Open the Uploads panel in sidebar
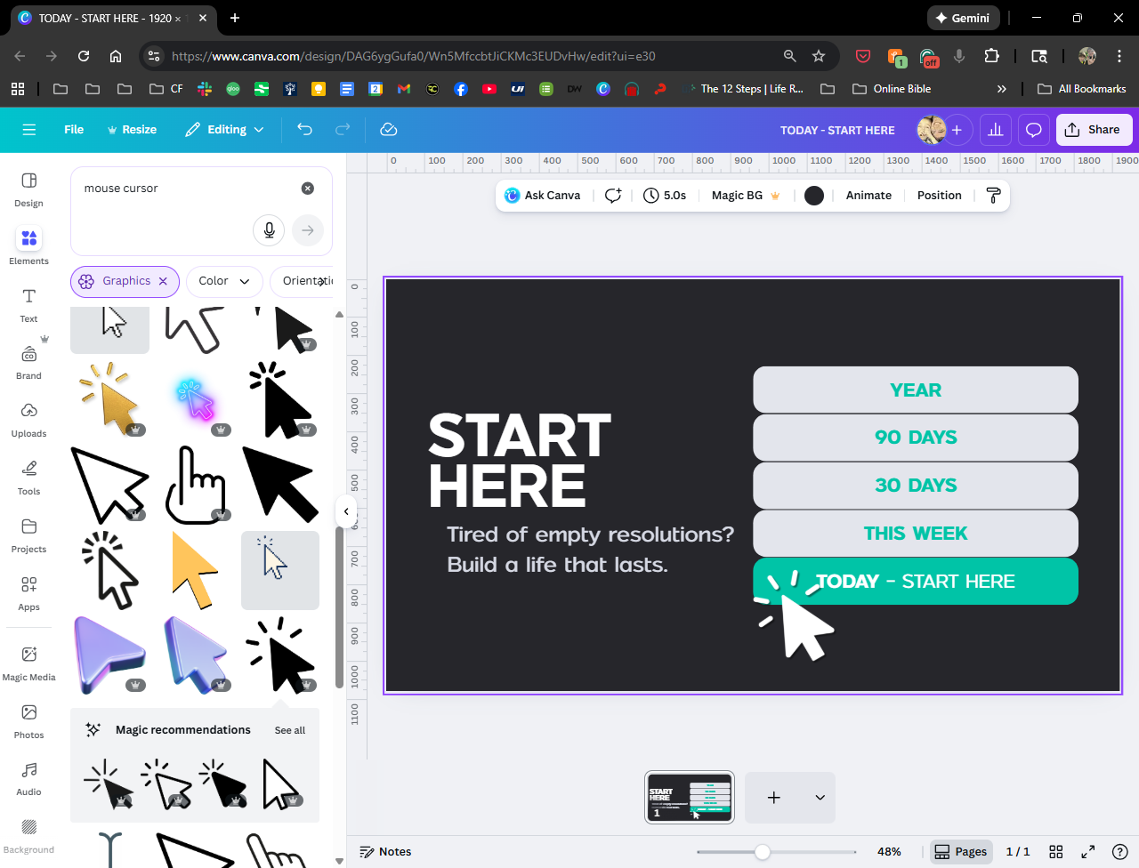 tap(28, 419)
